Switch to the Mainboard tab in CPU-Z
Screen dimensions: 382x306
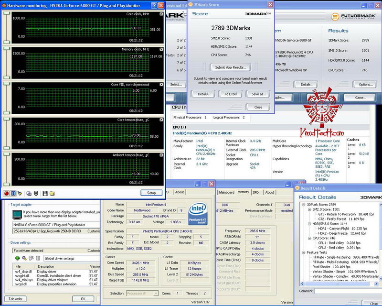point(226,192)
